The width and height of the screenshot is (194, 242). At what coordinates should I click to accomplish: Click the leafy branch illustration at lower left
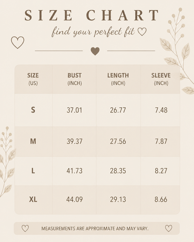tap(7, 162)
